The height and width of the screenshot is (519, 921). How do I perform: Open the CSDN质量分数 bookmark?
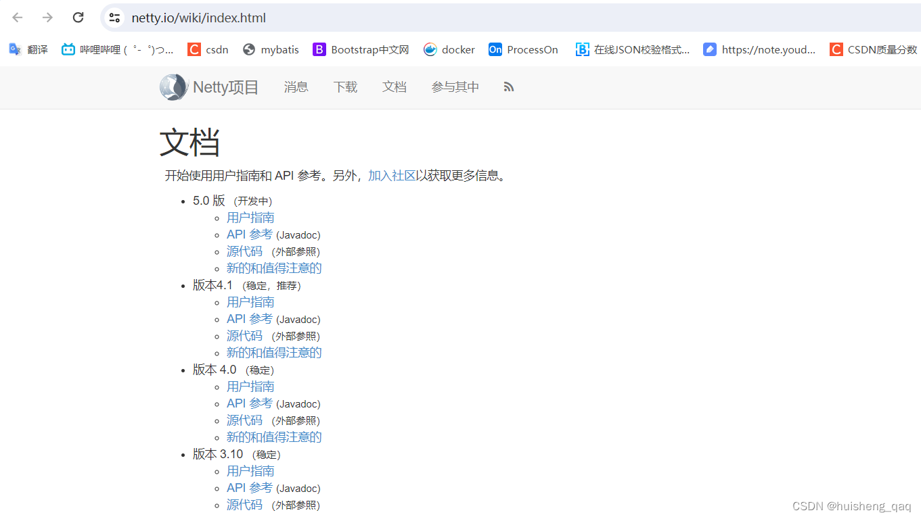point(873,49)
